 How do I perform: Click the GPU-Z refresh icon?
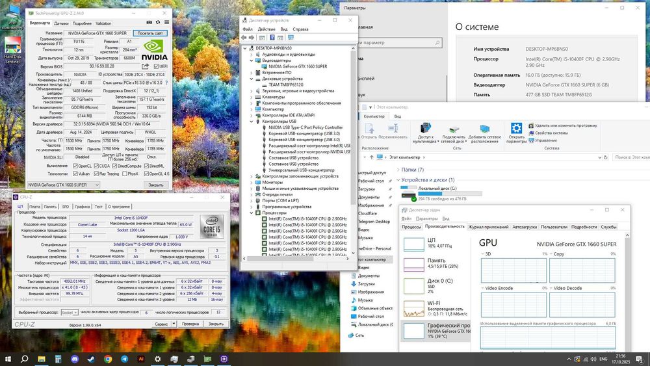158,22
